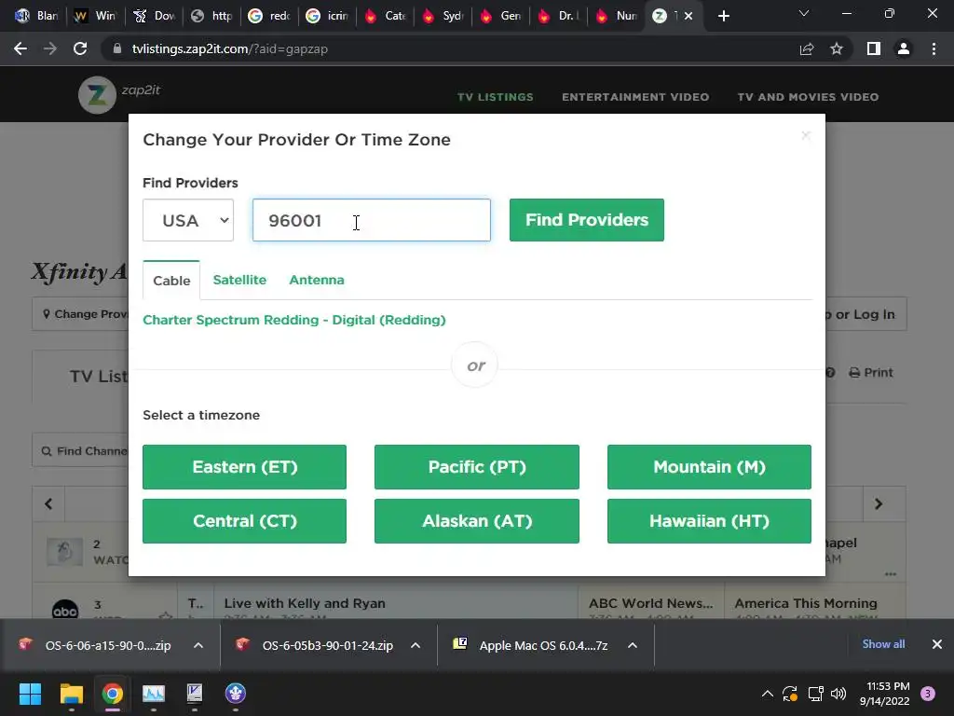Switch to the redc Google tab
This screenshot has height=716, width=954.
[269, 16]
